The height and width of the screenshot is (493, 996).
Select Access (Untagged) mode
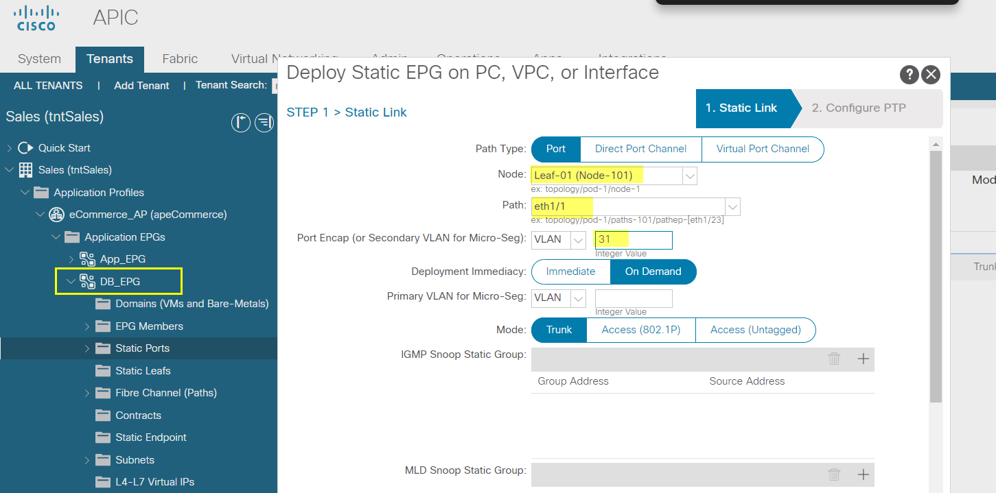tap(756, 330)
